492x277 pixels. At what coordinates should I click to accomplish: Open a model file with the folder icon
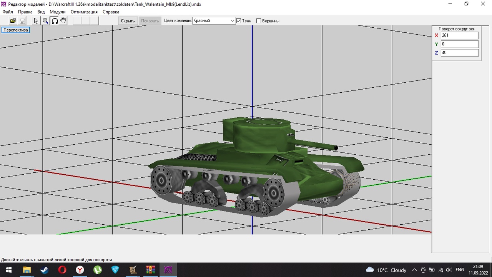(13, 21)
